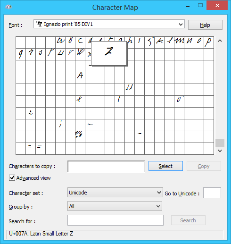Uncheck the Advanced view checkbox
The width and height of the screenshot is (231, 244).
pyautogui.click(x=12, y=178)
